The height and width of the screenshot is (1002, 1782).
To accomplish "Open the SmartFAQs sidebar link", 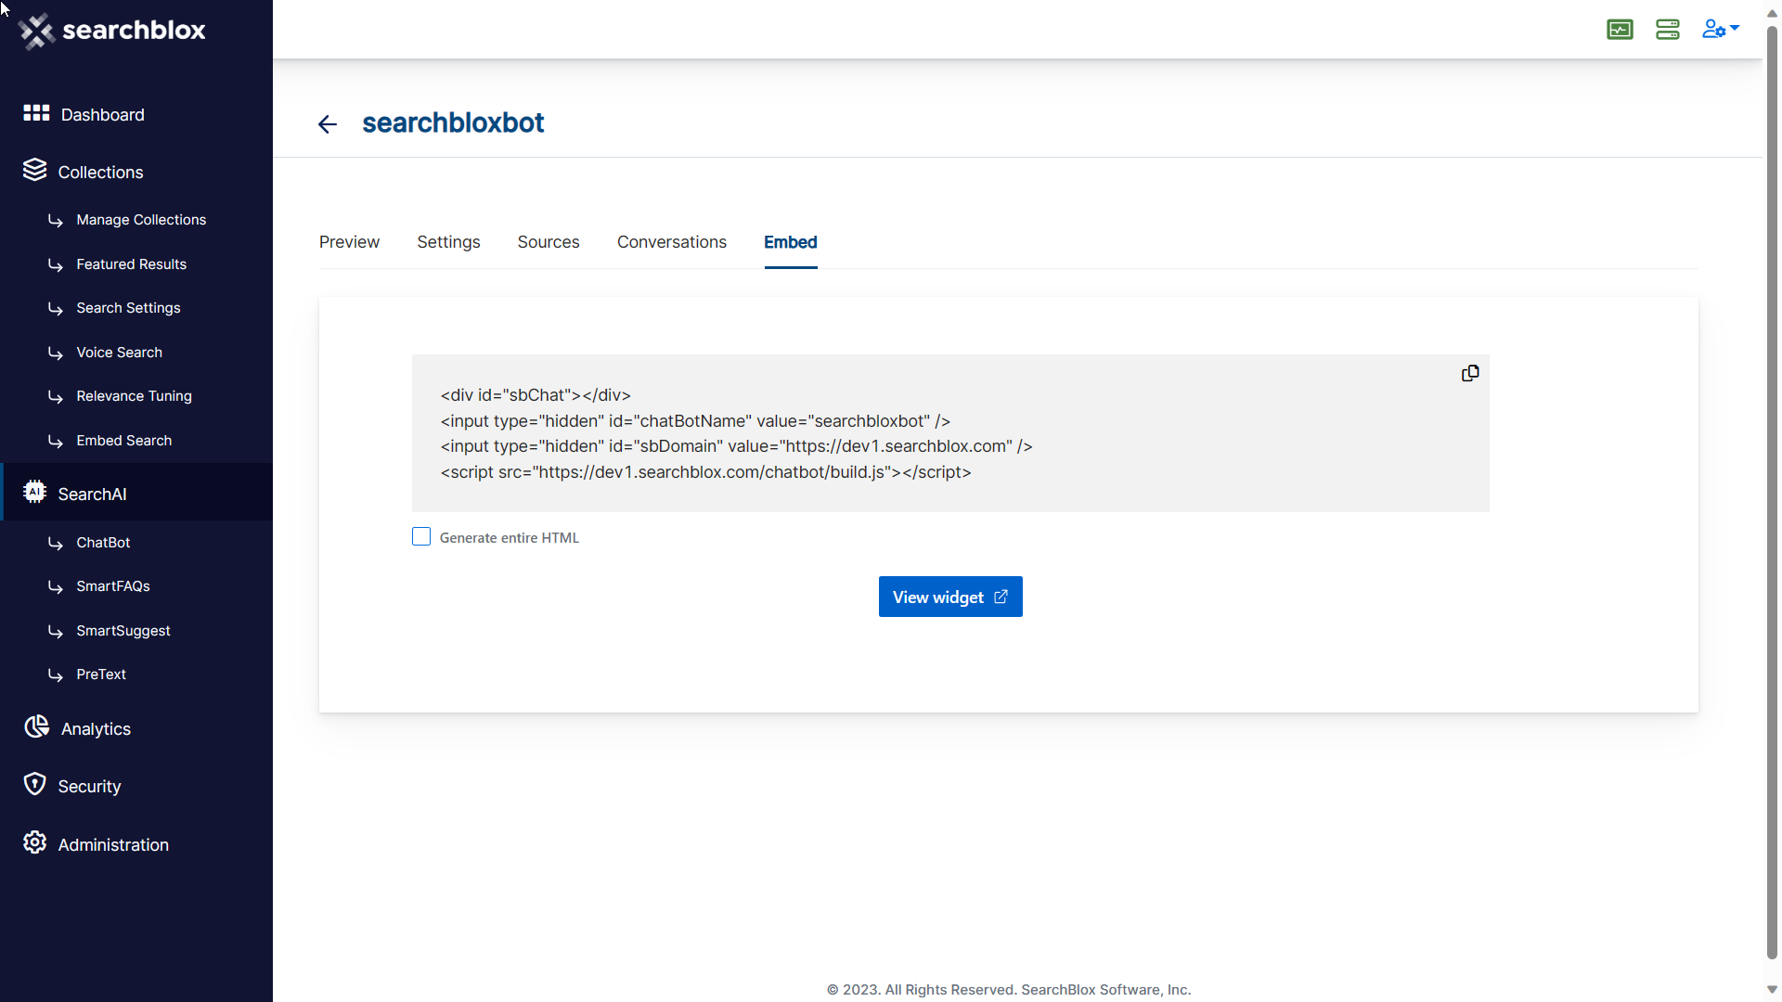I will click(113, 586).
